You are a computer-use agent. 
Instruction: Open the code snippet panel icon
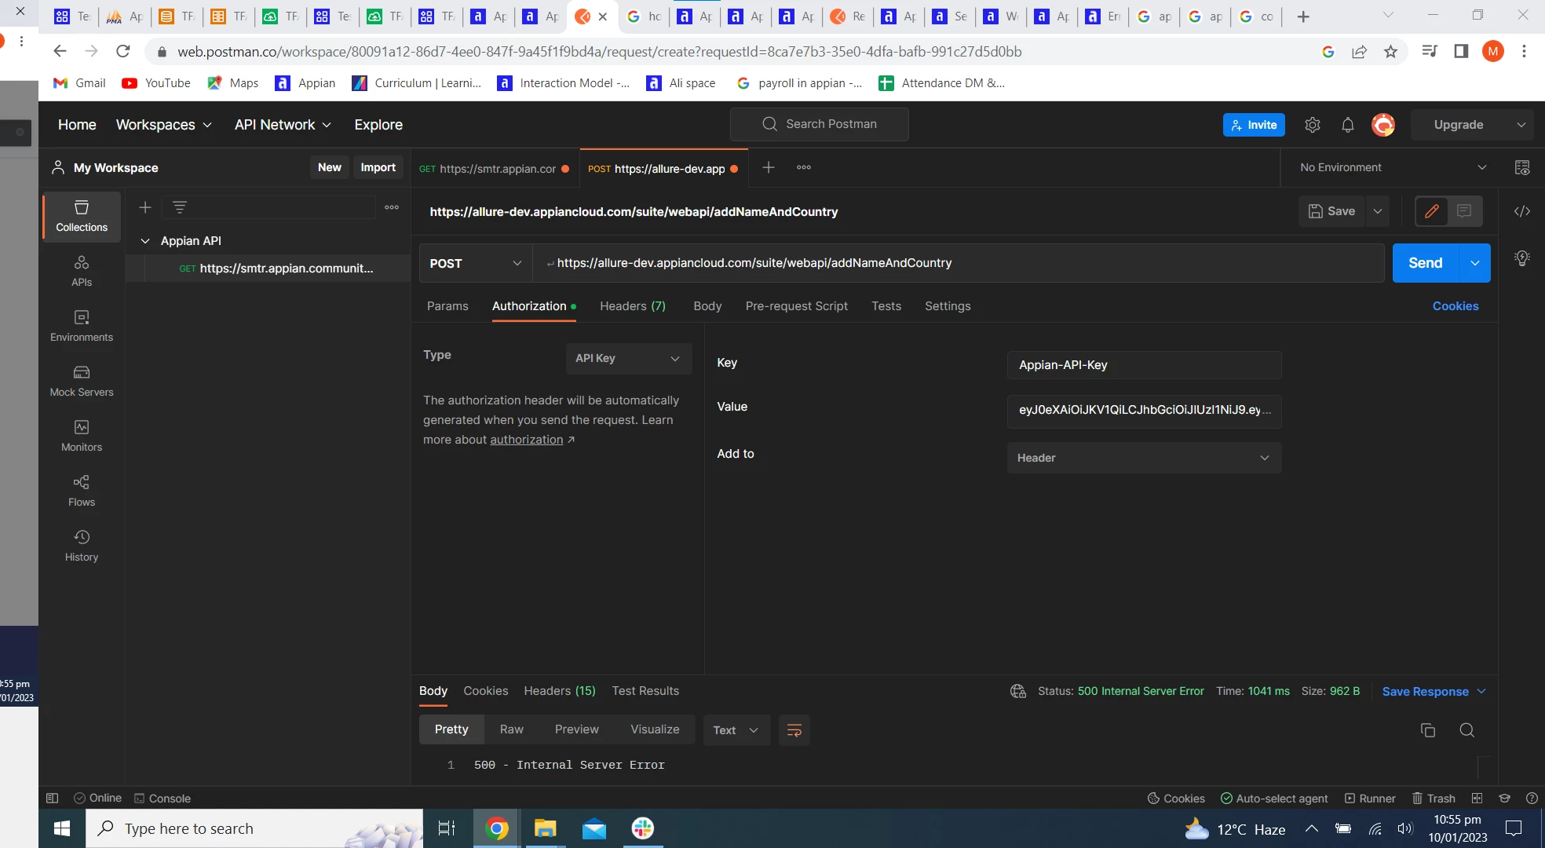pos(1522,211)
